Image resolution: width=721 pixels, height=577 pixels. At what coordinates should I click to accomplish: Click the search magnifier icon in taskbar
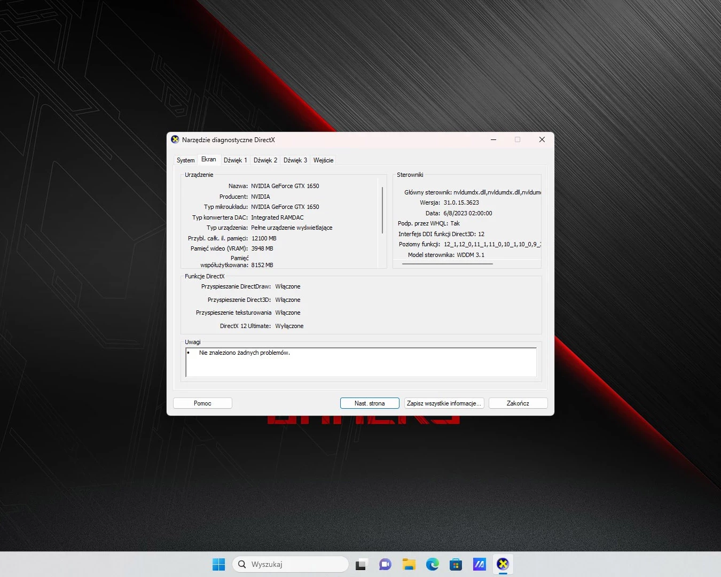(x=242, y=564)
